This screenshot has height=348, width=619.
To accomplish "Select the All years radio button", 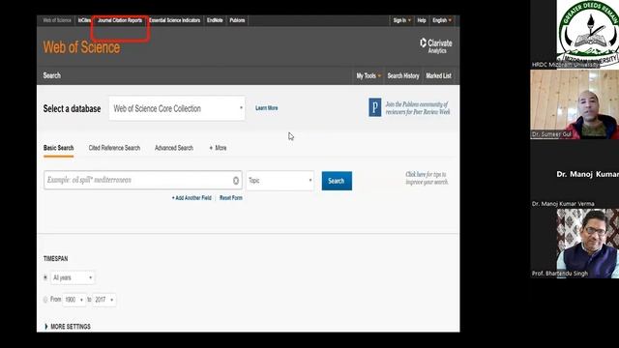I will click(45, 277).
